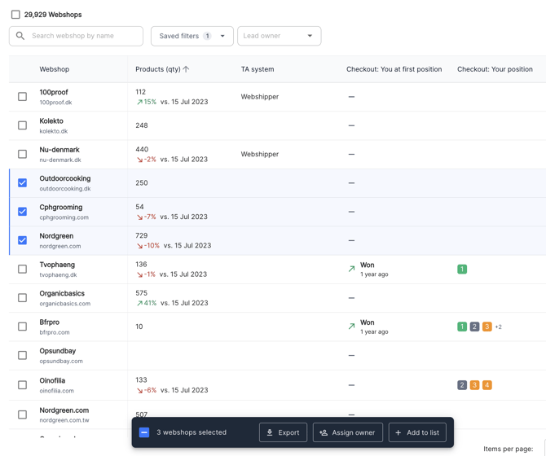Expand the Lead owner dropdown
Viewport: 546px width, 456px height.
tap(279, 36)
